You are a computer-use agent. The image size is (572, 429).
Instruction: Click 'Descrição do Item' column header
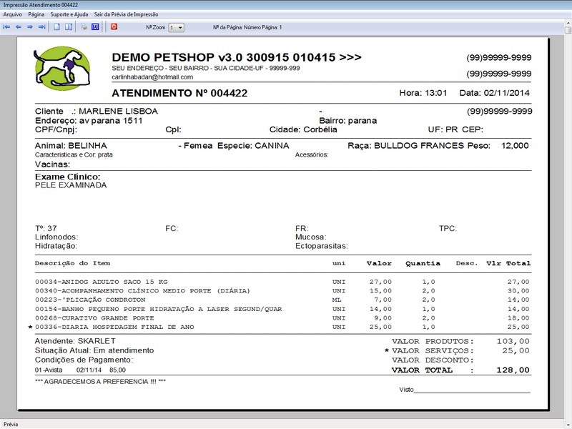click(72, 263)
